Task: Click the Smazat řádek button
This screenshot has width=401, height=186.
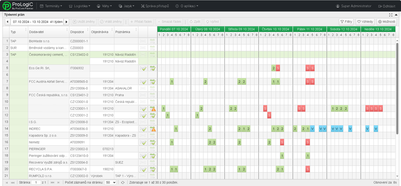Action: (x=169, y=22)
